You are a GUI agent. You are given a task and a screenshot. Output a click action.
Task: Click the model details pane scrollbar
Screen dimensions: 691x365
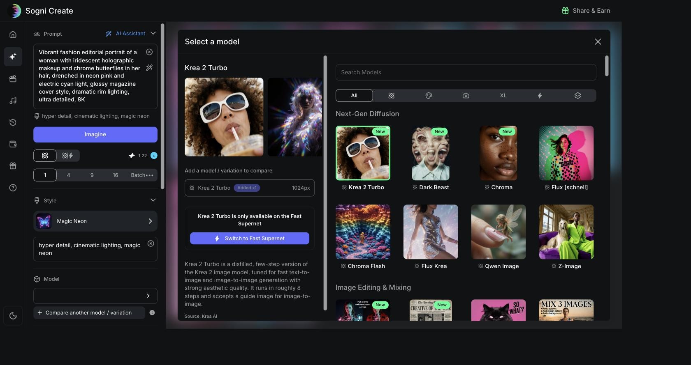tap(325, 183)
